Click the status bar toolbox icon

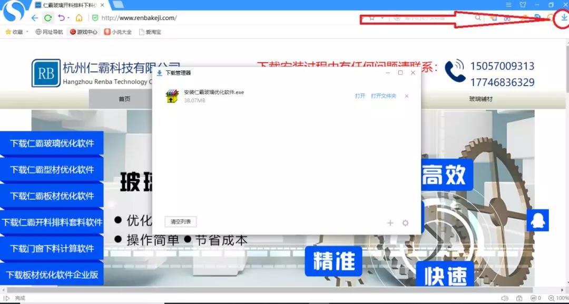point(519,298)
